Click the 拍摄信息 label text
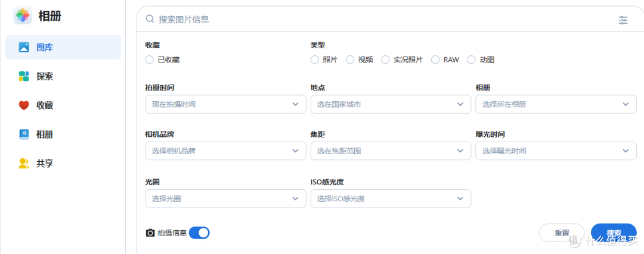 pos(172,233)
